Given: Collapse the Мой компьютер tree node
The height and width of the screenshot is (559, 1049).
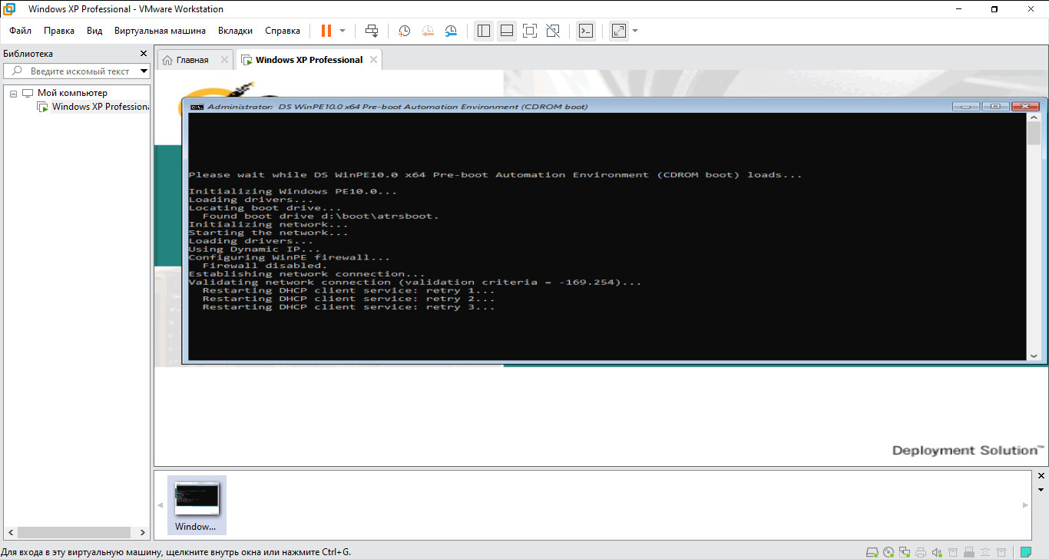Looking at the screenshot, I should [x=13, y=93].
